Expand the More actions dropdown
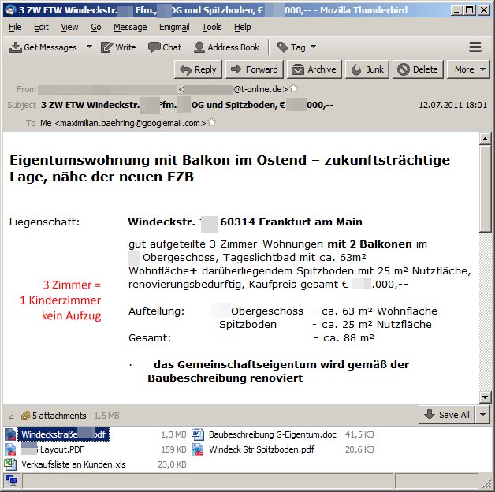The width and height of the screenshot is (495, 492). (470, 69)
